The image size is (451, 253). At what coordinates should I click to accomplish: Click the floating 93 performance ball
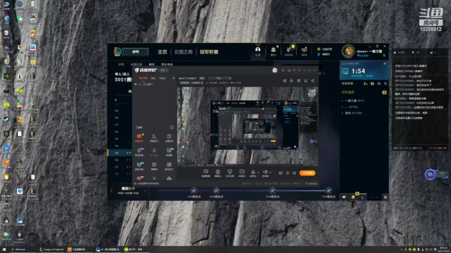430,174
